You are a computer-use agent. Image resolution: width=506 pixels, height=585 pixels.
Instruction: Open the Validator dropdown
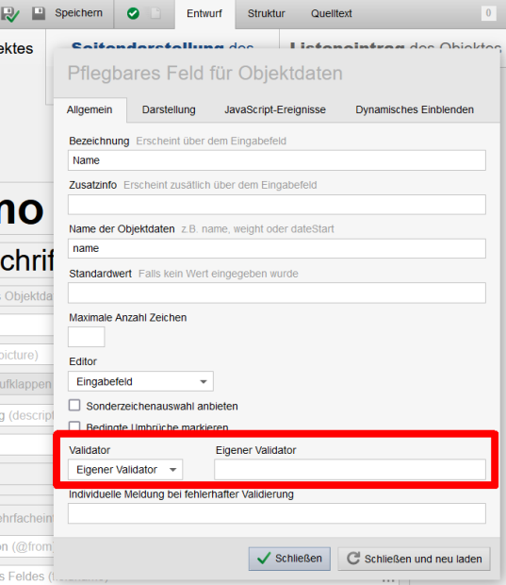coord(125,469)
